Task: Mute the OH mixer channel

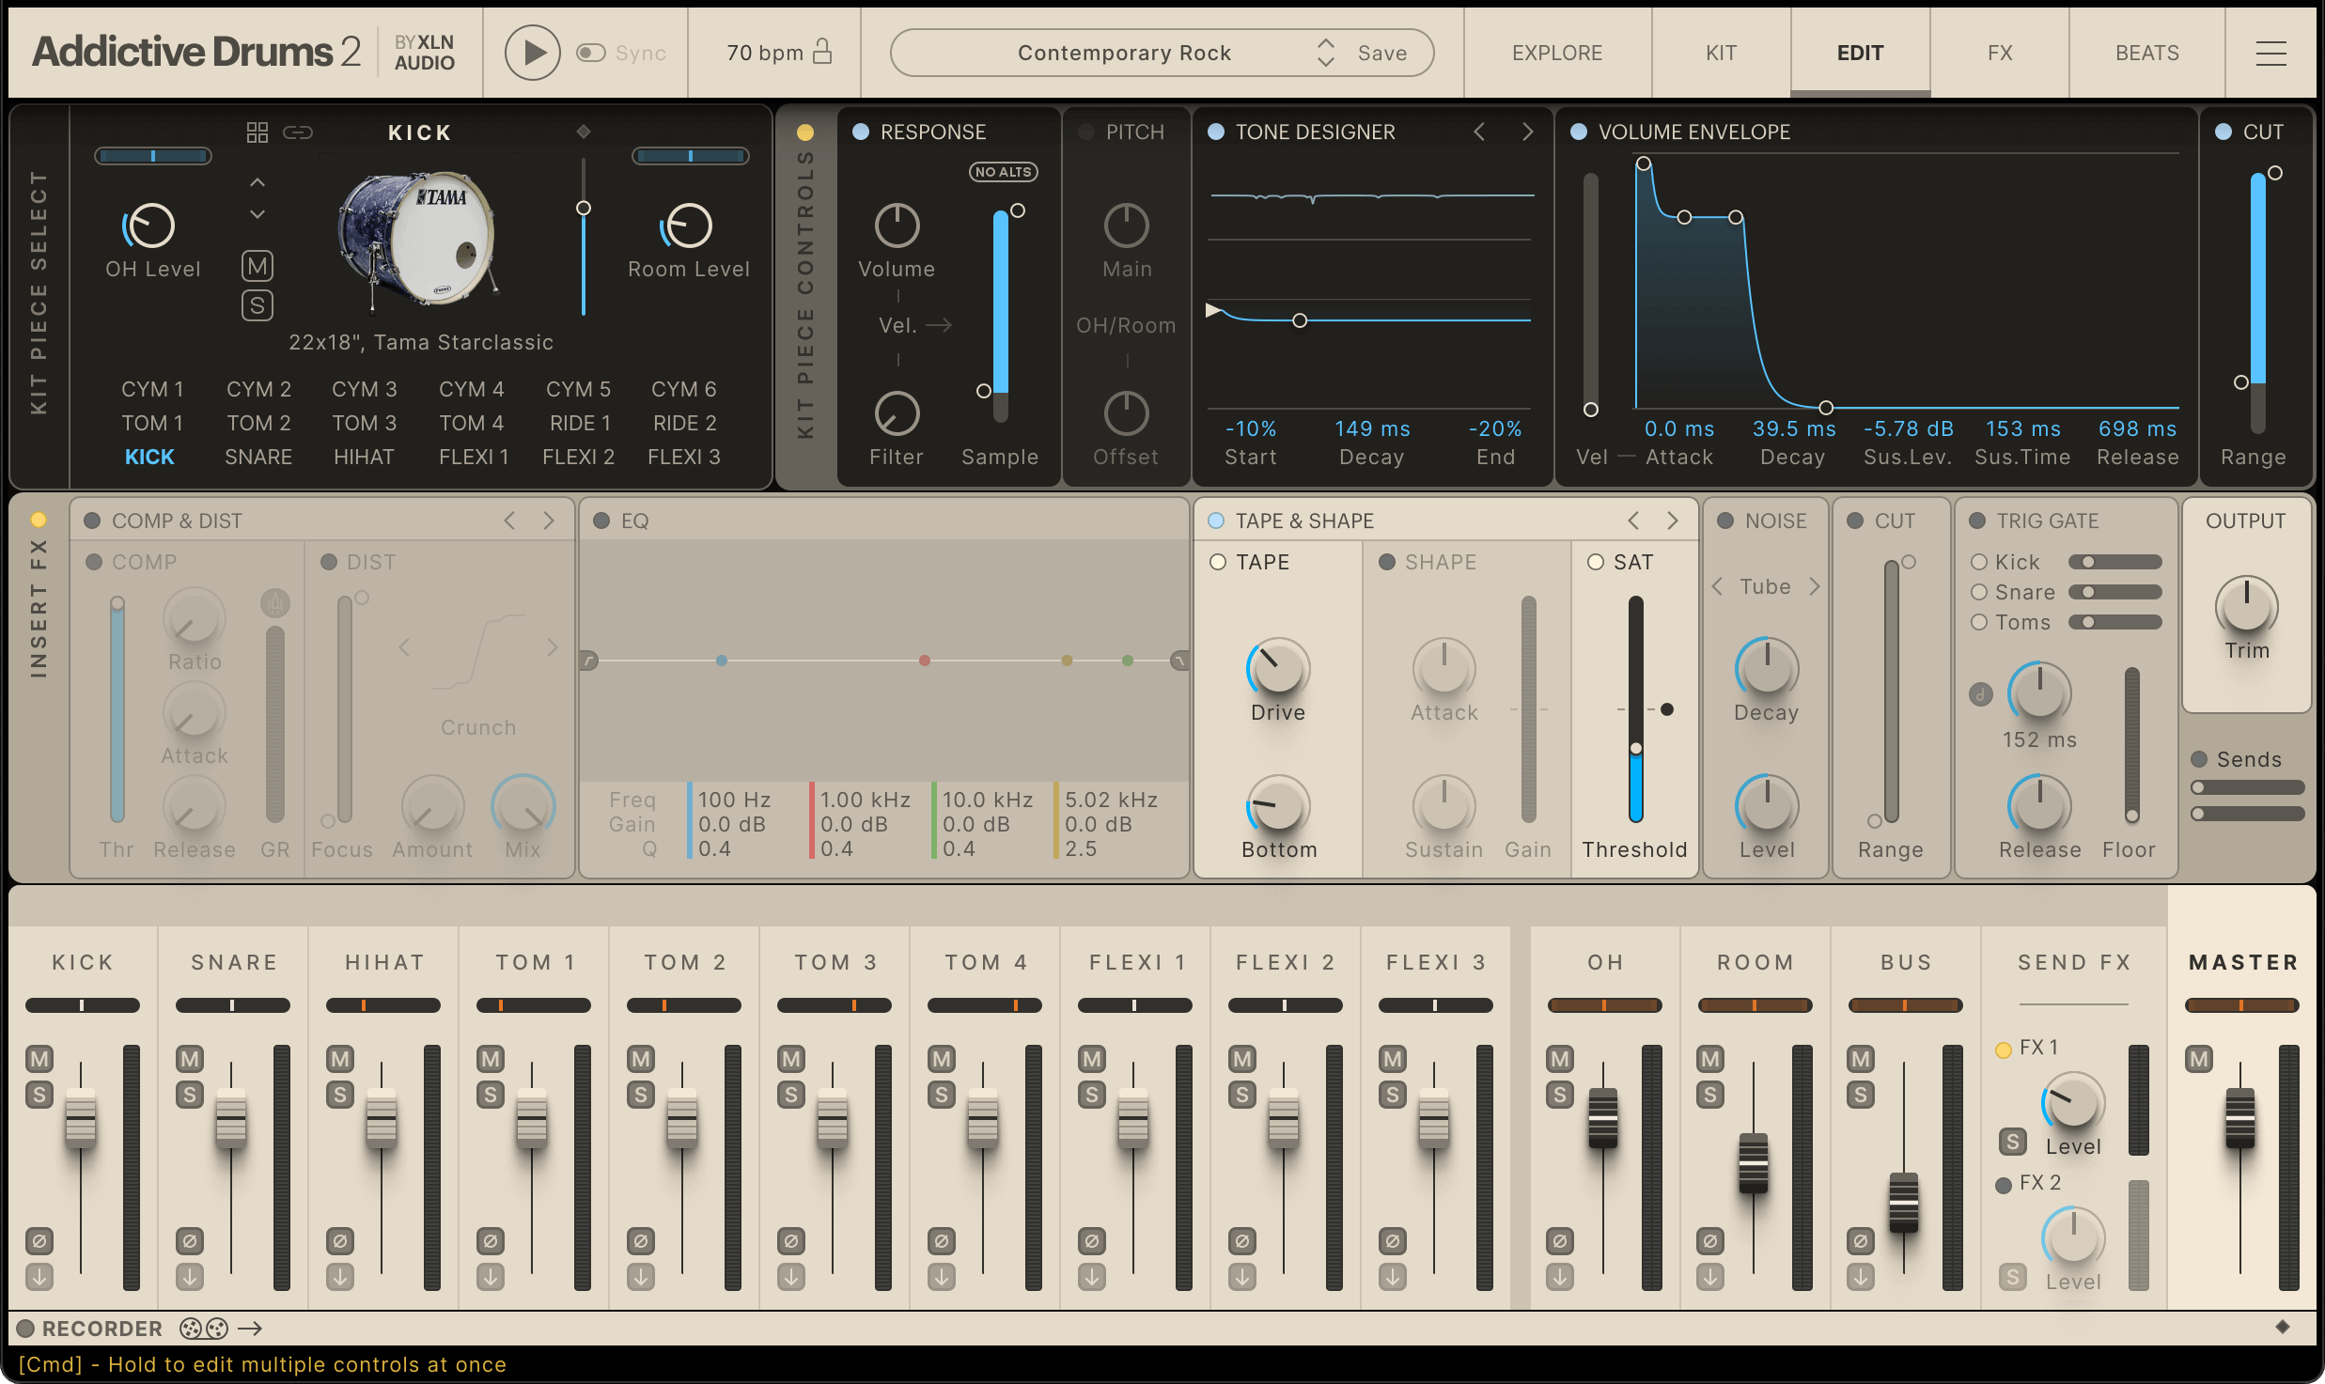Action: point(1560,1059)
